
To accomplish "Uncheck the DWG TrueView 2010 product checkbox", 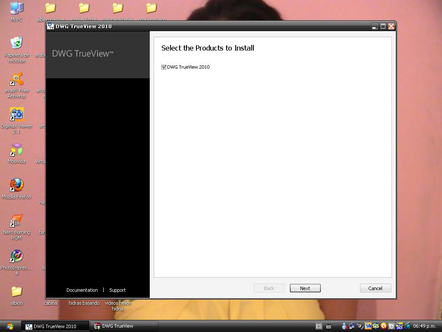I will click(164, 67).
